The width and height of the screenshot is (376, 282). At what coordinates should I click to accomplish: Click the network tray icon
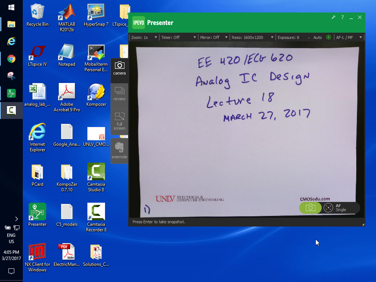coord(16,228)
